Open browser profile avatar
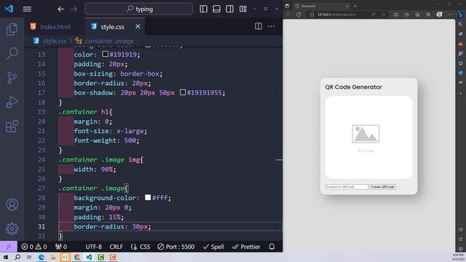 [439, 15]
